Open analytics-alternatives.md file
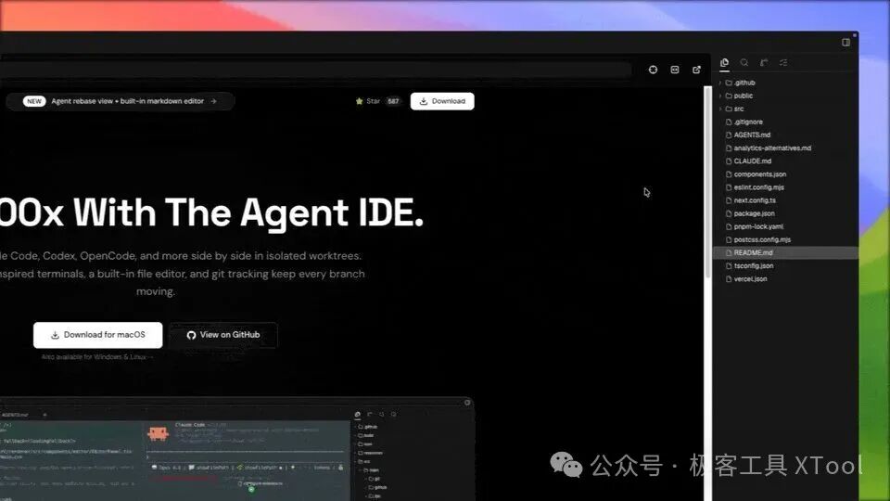The height and width of the screenshot is (501, 890). pyautogui.click(x=772, y=148)
